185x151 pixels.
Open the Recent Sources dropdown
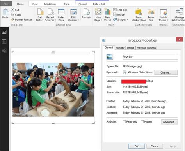pos(50,15)
